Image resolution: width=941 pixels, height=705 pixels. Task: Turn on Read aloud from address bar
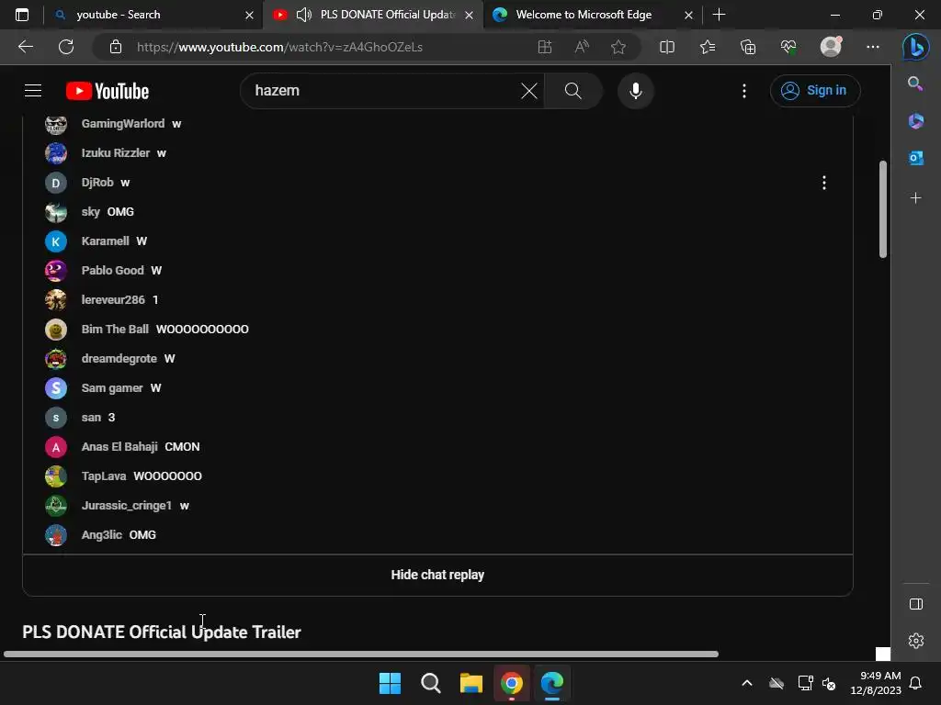coord(582,47)
